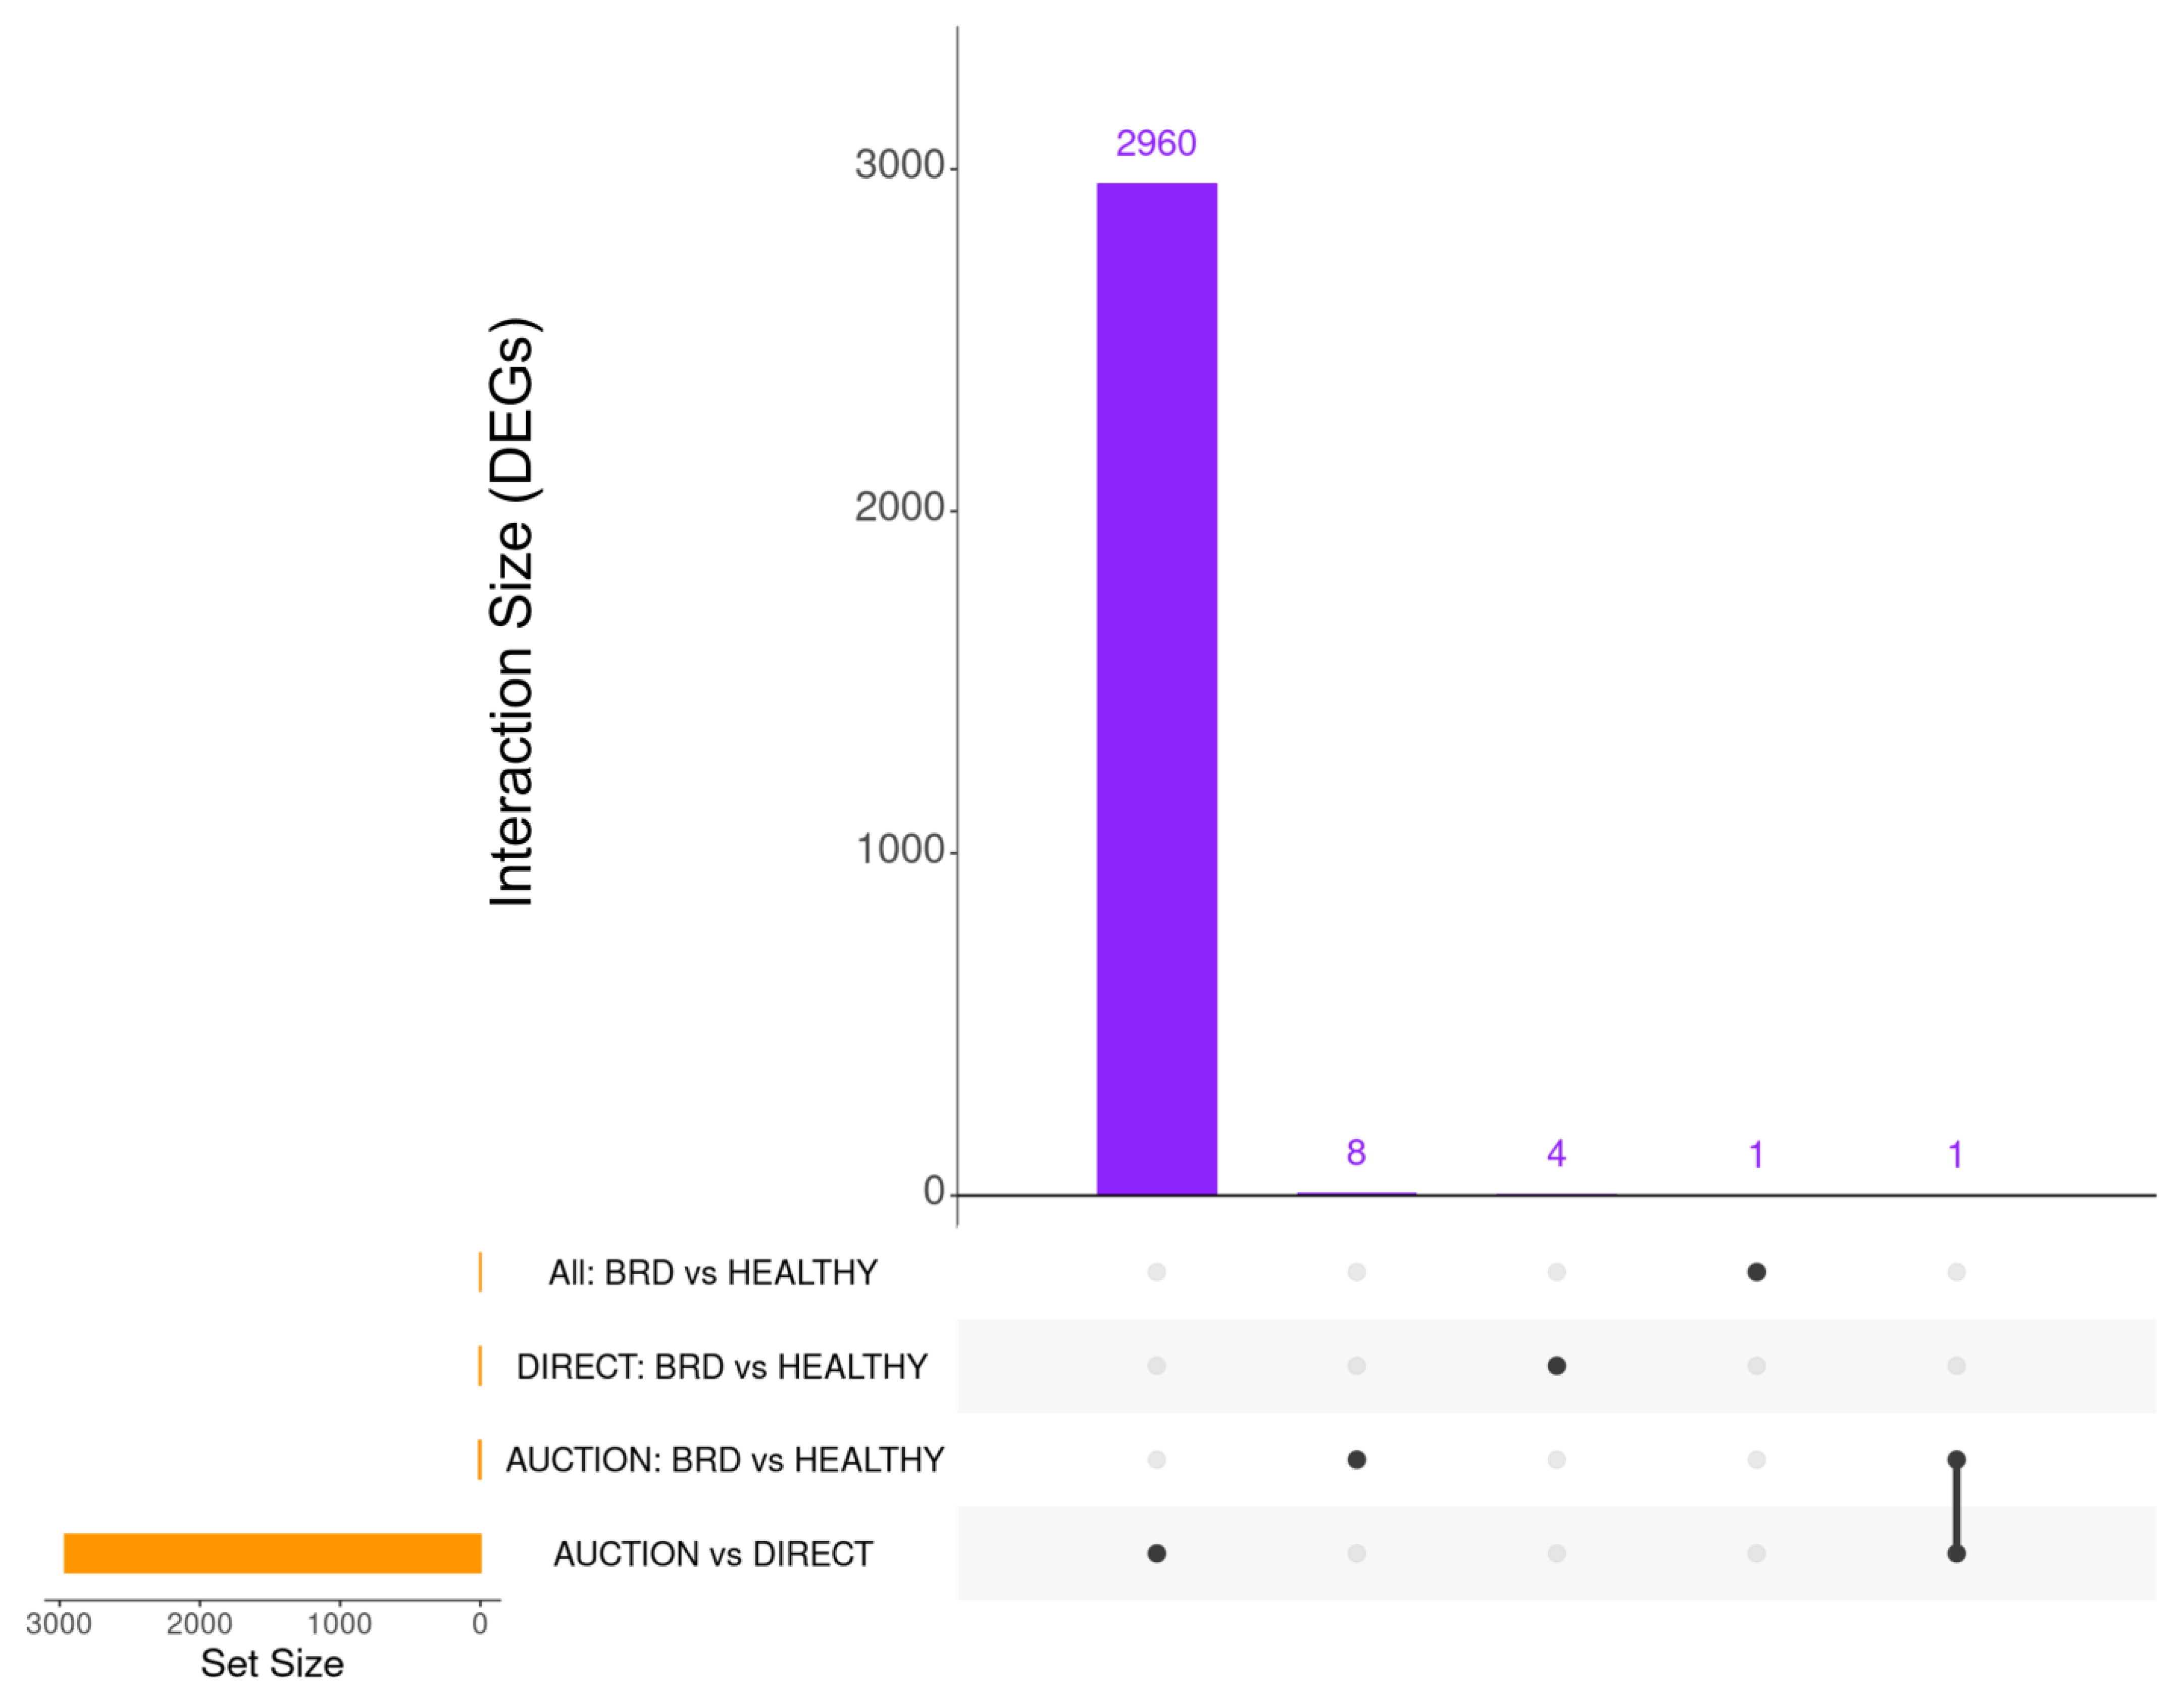Click the bar label showing 8

point(1356,1152)
